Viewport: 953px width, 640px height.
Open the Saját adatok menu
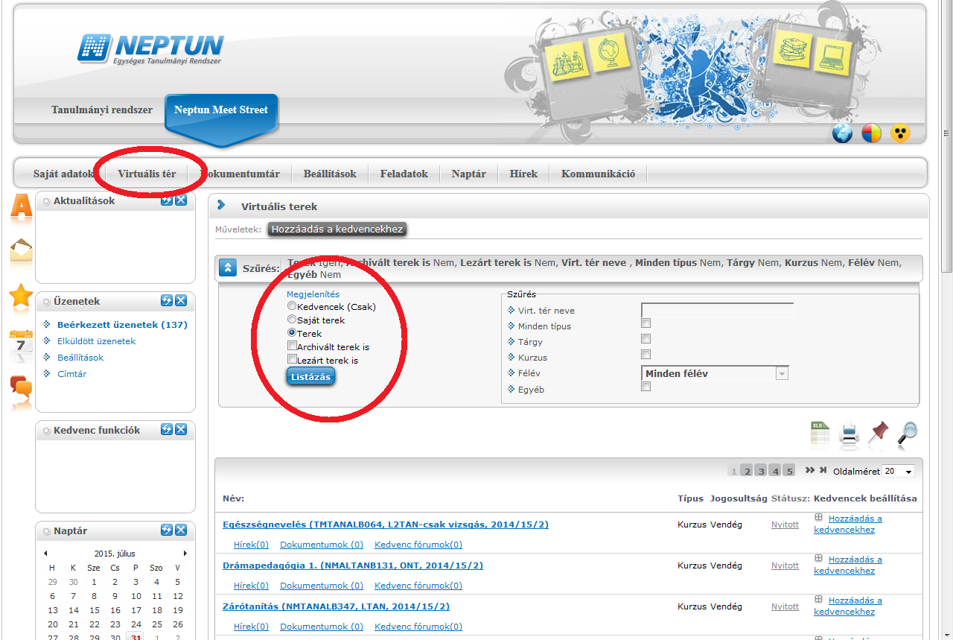[x=63, y=174]
